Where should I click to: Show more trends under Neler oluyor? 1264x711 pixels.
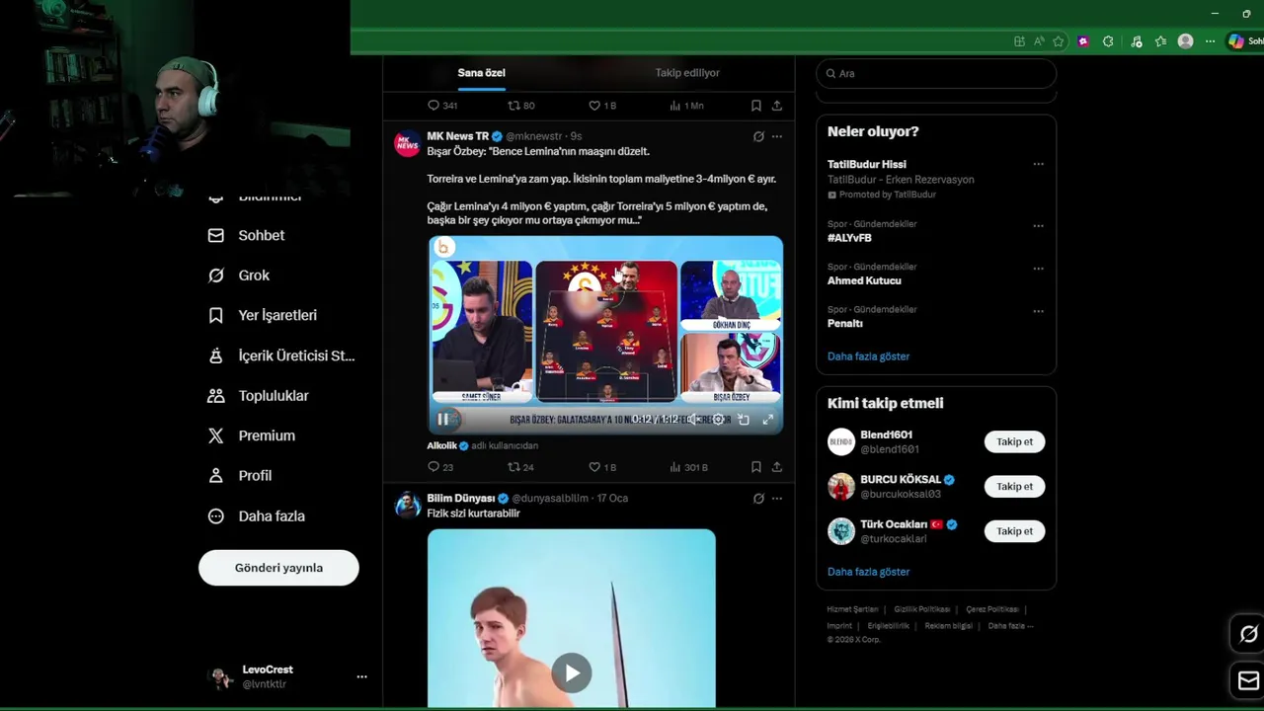868,356
